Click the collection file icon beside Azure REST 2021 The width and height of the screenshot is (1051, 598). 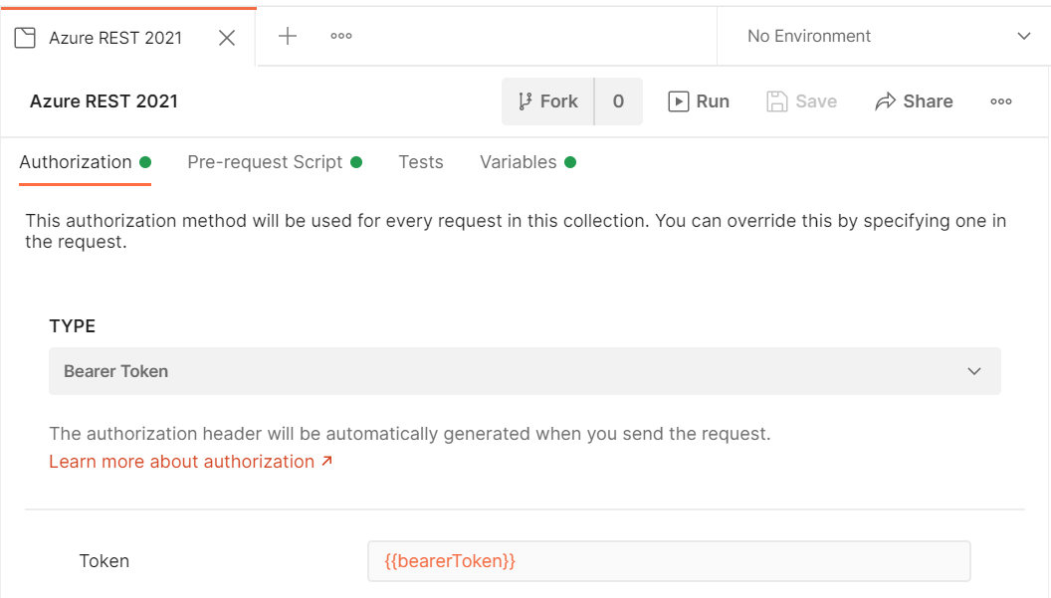coord(25,37)
